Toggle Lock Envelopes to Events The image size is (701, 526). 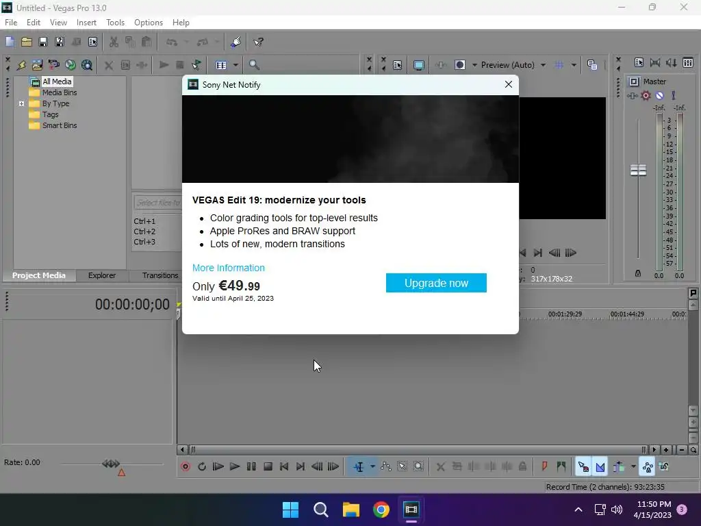(648, 467)
